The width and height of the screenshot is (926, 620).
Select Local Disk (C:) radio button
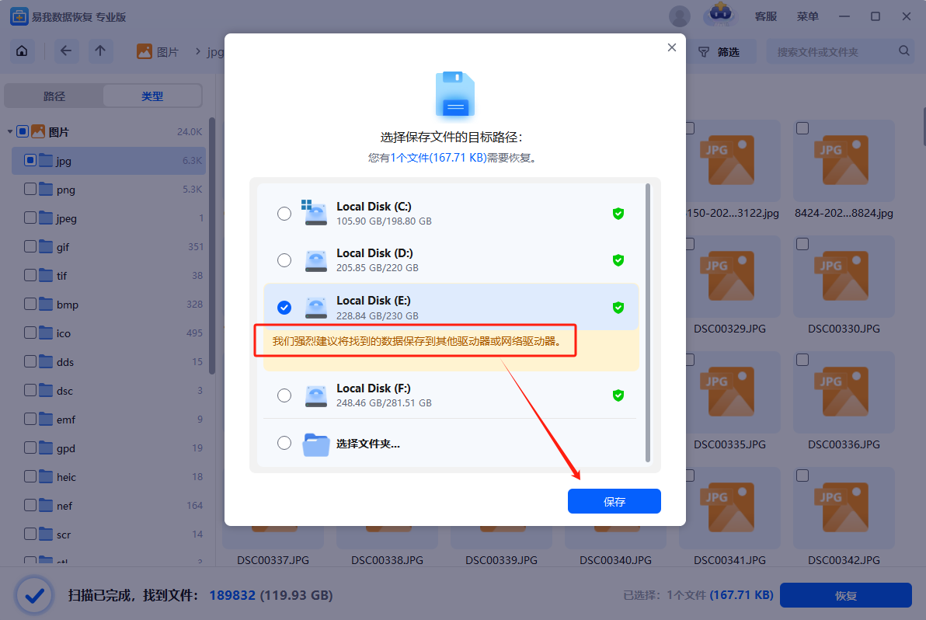click(284, 213)
